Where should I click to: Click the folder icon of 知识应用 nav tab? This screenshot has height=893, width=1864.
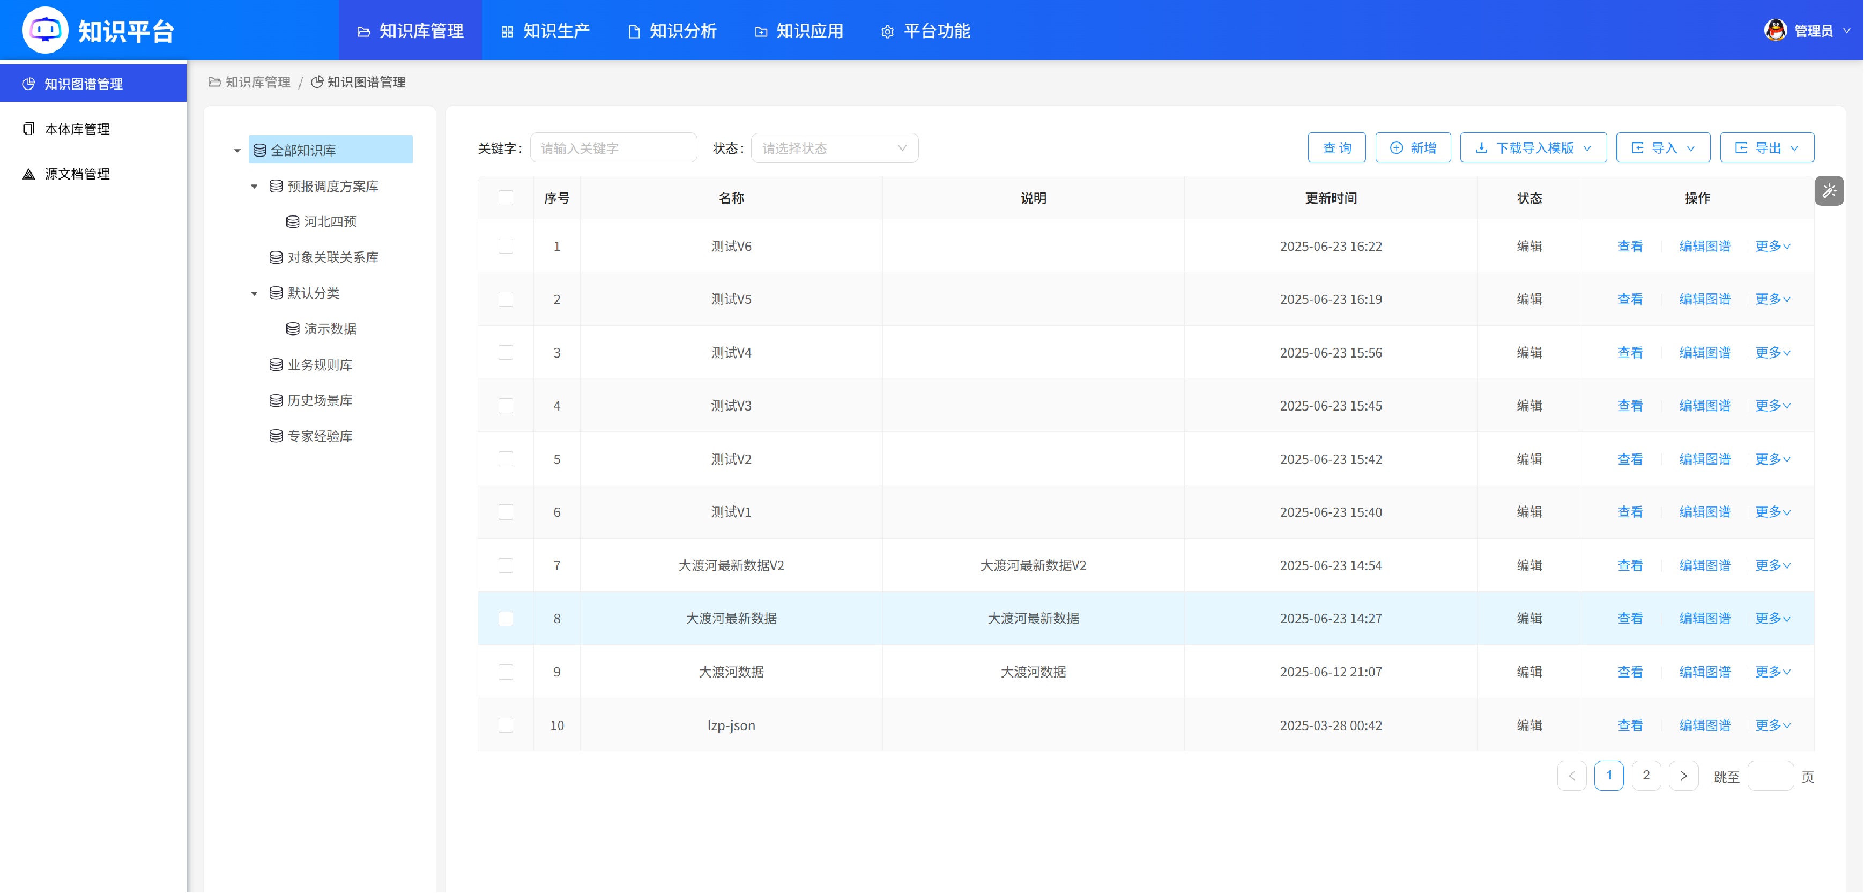pyautogui.click(x=761, y=32)
